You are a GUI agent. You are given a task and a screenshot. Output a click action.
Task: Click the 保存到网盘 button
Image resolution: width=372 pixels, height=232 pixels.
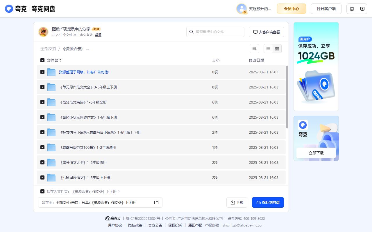[268, 202]
